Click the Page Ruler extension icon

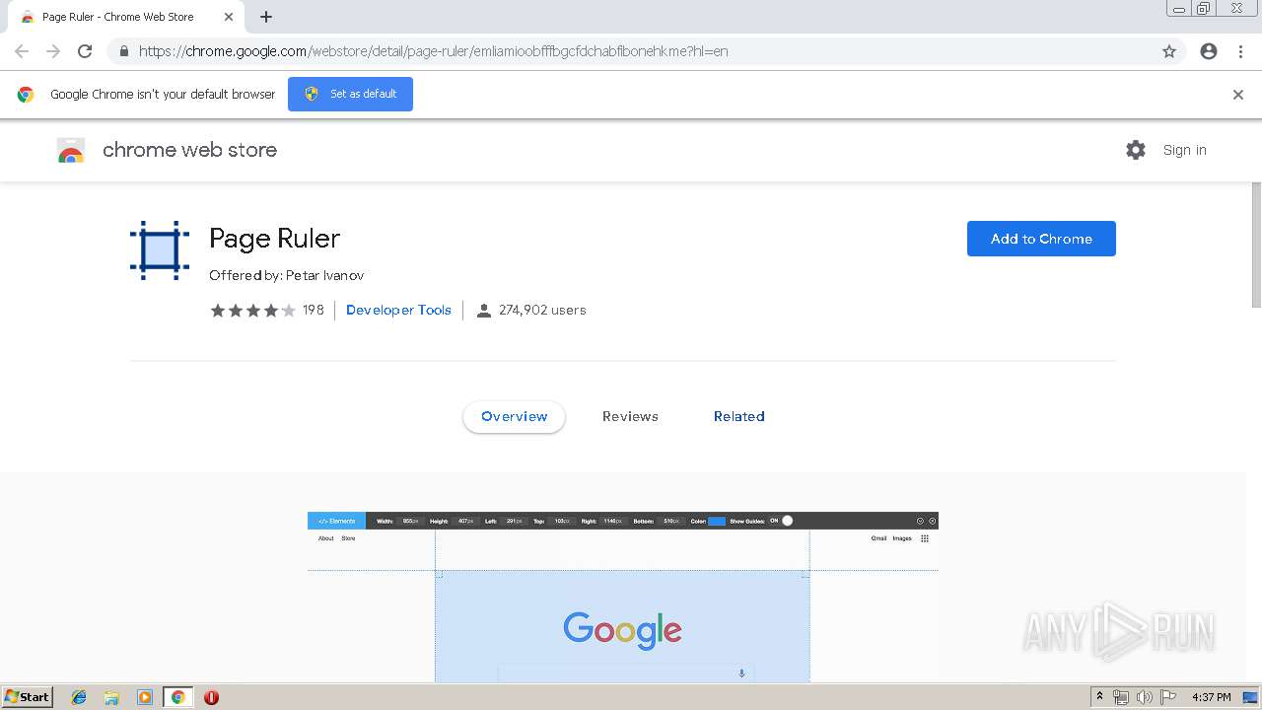coord(160,250)
